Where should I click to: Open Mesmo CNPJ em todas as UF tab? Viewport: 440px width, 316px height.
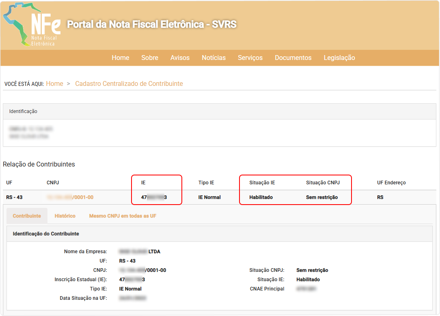click(x=123, y=216)
